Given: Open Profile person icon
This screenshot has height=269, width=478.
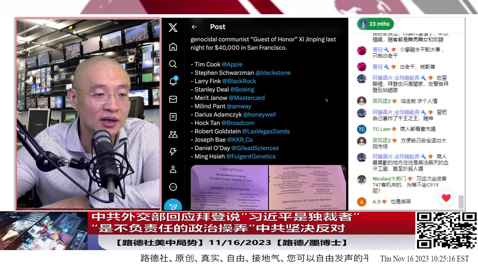Looking at the screenshot, I should [x=173, y=169].
